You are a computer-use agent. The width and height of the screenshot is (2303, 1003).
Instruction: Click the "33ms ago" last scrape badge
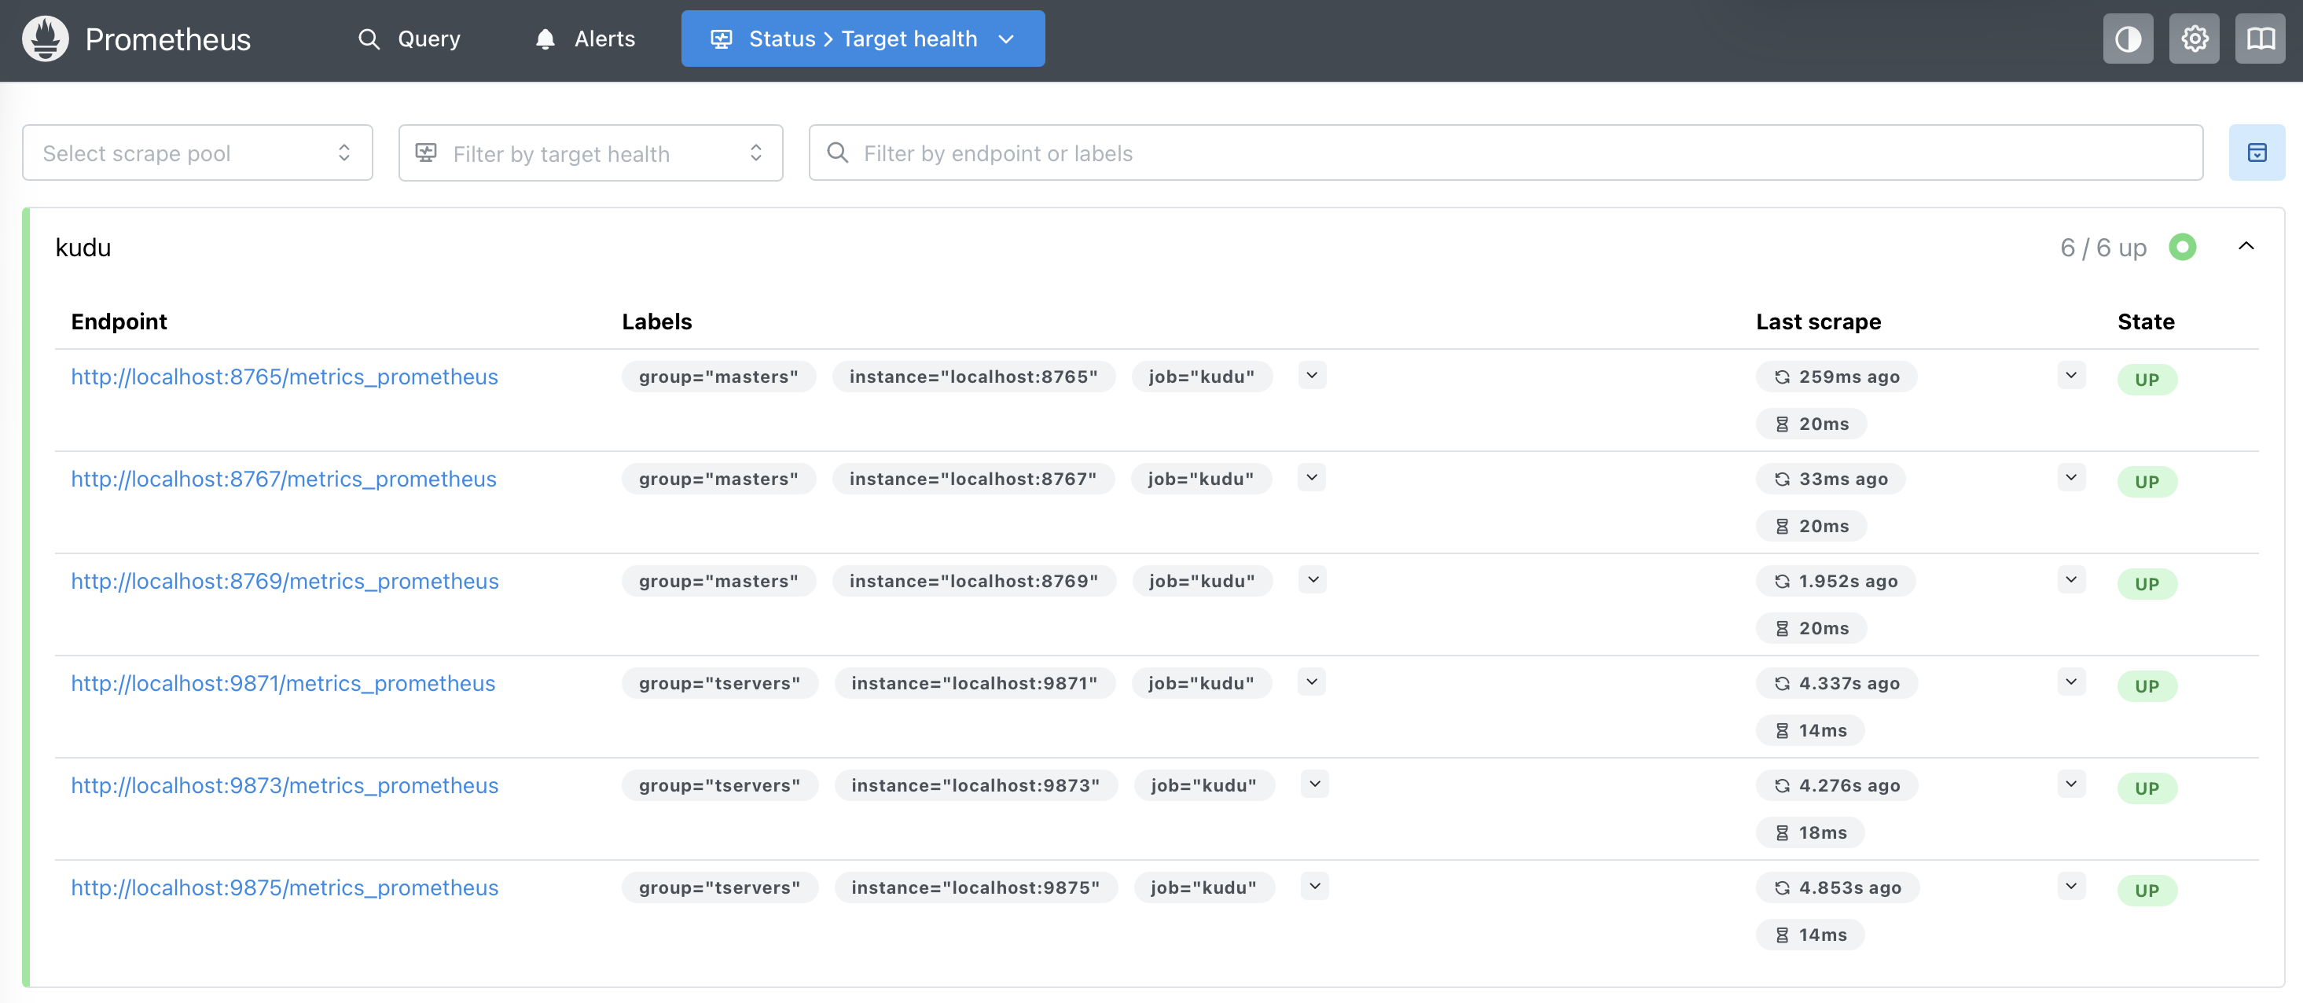pos(1831,478)
